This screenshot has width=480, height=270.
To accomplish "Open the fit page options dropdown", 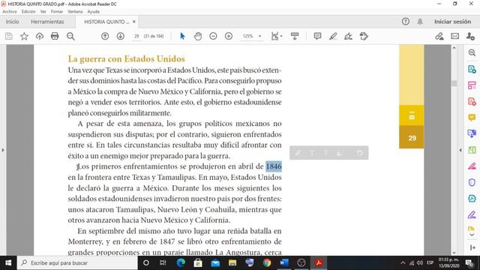I will tap(277, 36).
